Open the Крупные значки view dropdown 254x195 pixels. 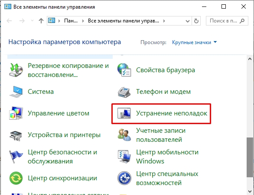point(194,42)
